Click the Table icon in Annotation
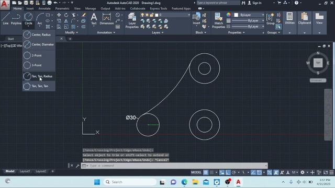 118,27
